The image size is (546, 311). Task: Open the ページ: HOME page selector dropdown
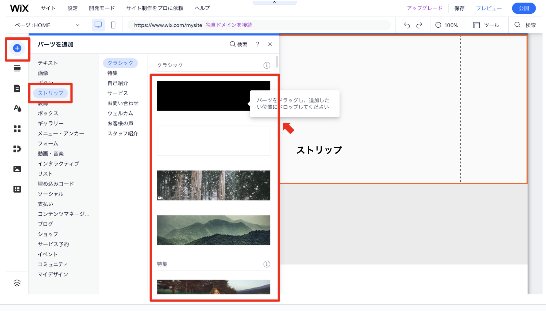45,25
